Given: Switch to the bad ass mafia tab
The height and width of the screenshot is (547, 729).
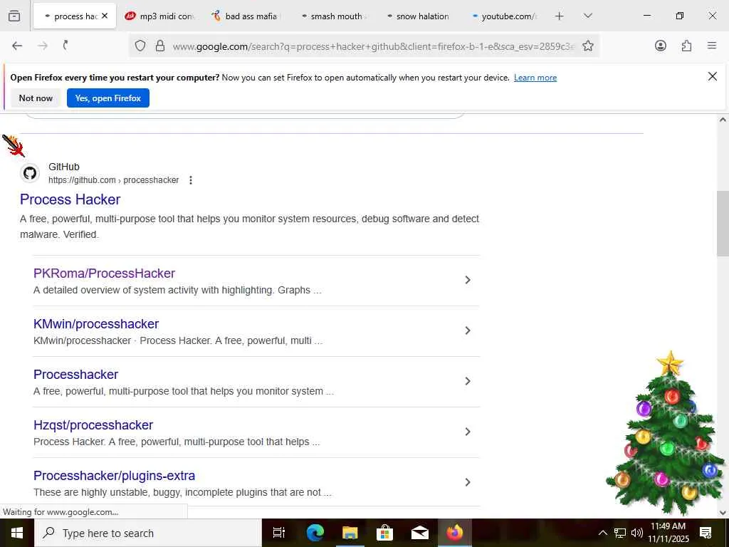Looking at the screenshot, I should pos(246,16).
